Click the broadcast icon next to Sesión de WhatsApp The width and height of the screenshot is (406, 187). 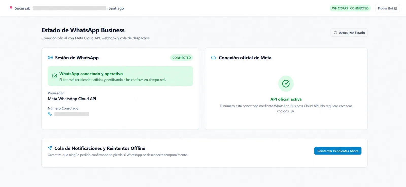pyautogui.click(x=50, y=58)
